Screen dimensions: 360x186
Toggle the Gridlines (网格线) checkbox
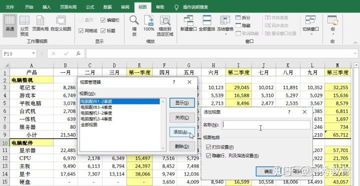tap(81, 31)
